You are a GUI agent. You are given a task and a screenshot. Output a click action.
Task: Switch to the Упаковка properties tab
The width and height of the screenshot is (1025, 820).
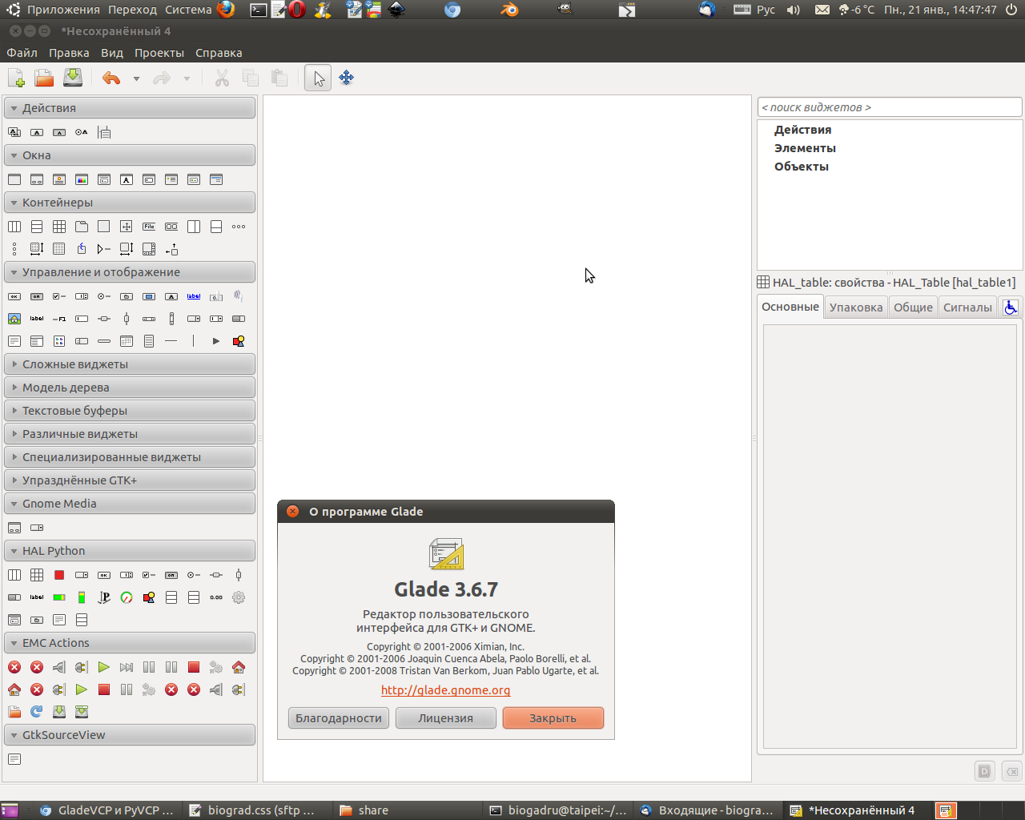856,307
